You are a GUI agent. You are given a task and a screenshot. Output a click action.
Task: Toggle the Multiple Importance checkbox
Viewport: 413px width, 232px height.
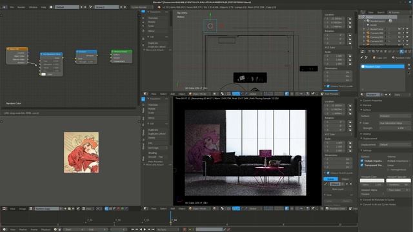point(362,160)
